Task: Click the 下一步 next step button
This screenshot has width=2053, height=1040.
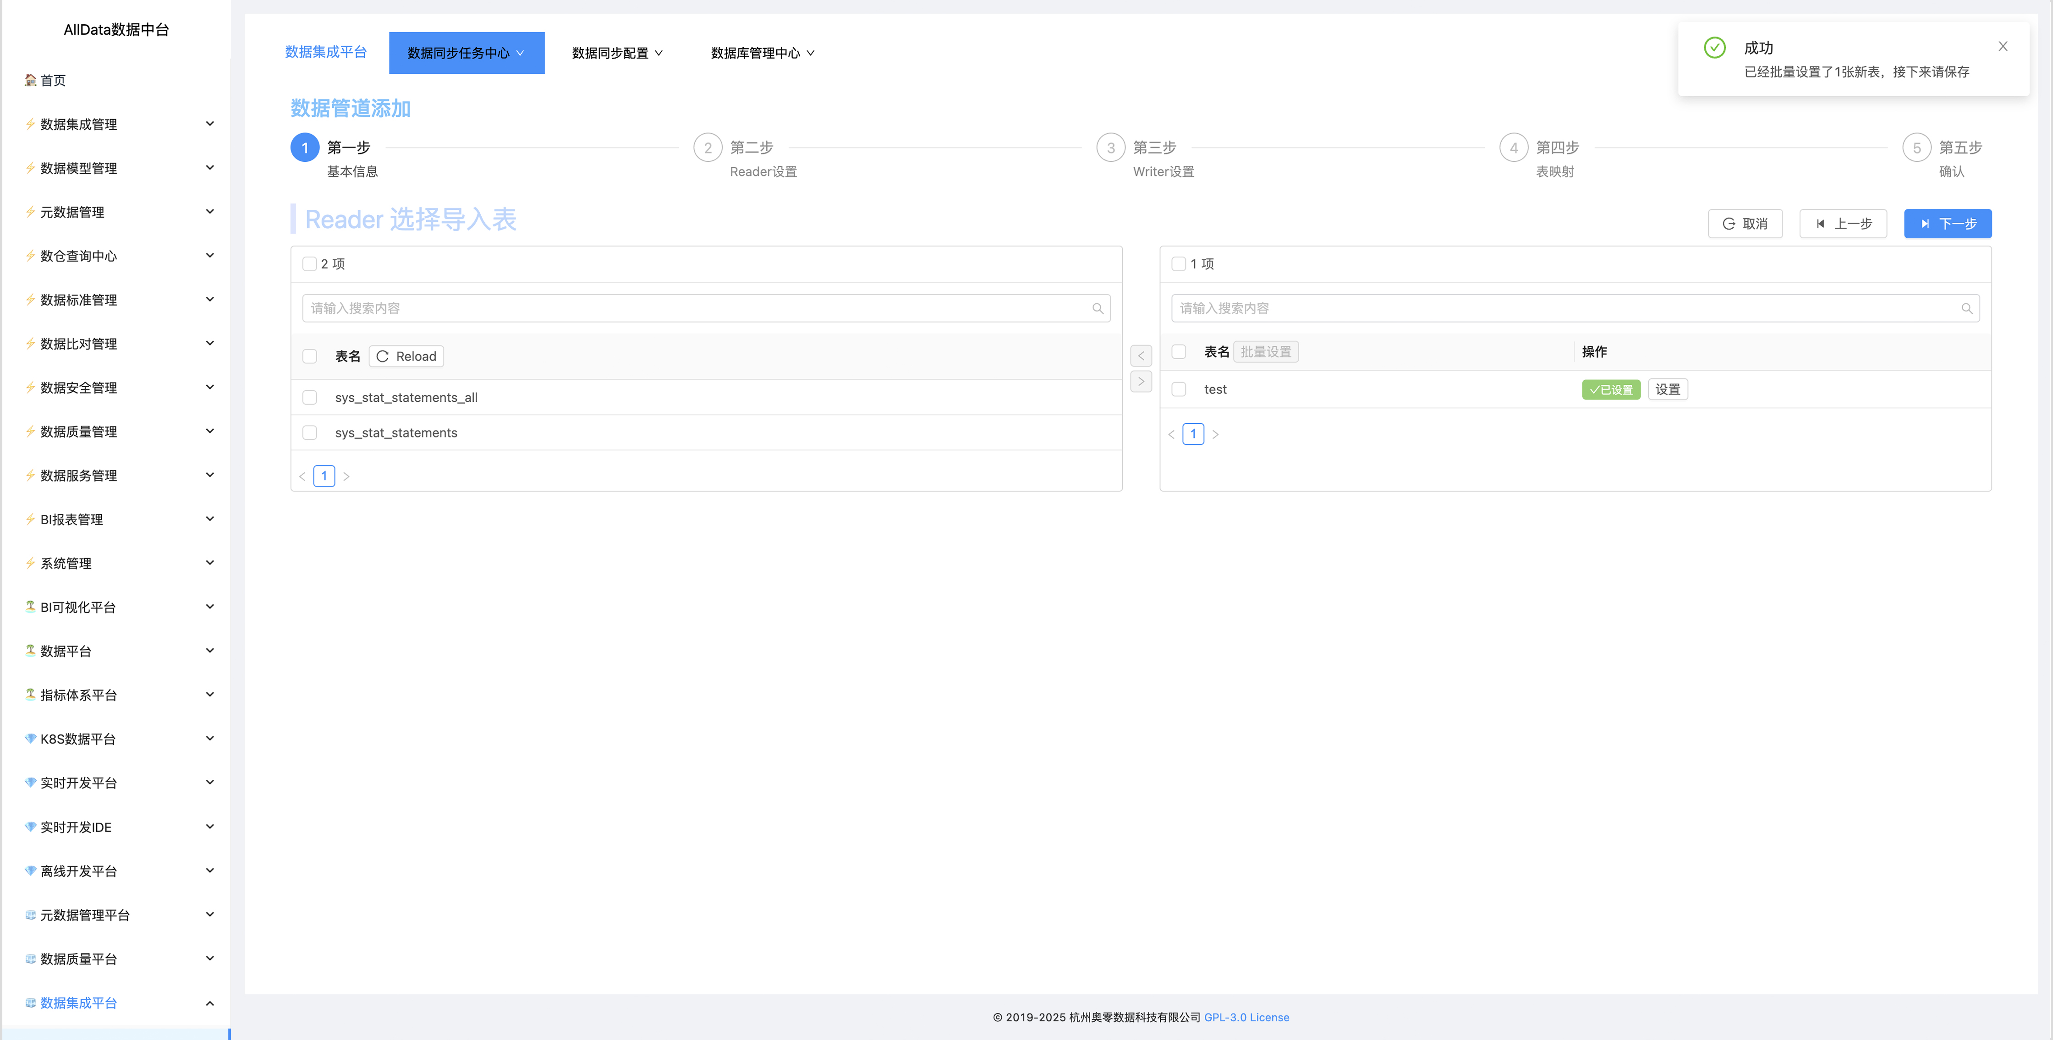Action: [x=1947, y=224]
